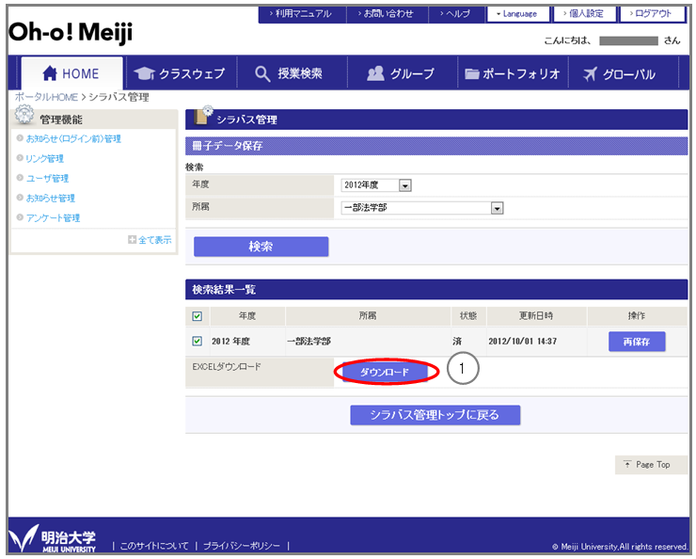Expand the sidebar with 全て表示
This screenshot has height=559, width=696.
[x=150, y=240]
